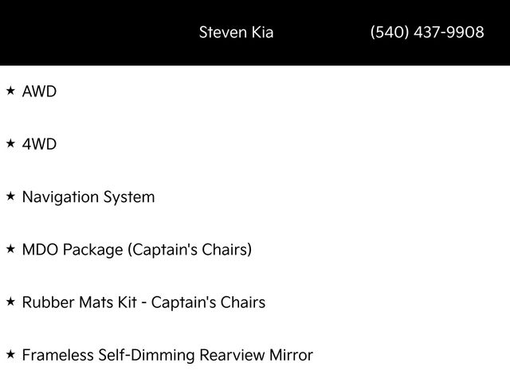Image resolution: width=510 pixels, height=382 pixels.
Task: Click (Captain's Chairs) in the MDO Package line
Action: 190,250
